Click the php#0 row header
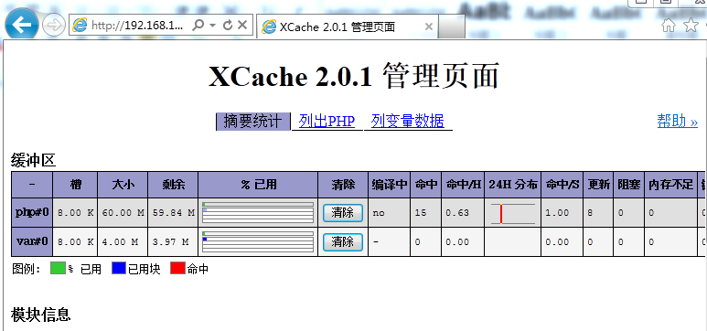Screen dimensions: 707x331 pos(32,212)
